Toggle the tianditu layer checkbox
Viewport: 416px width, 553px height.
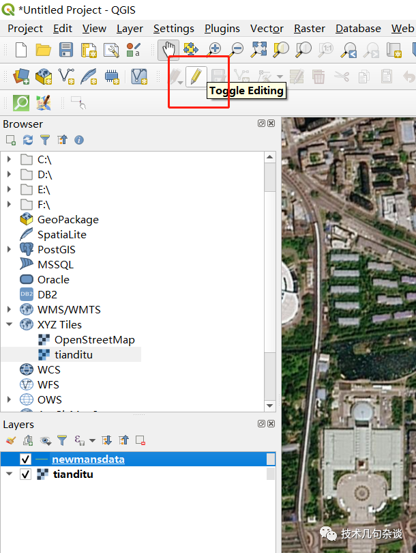(26, 474)
